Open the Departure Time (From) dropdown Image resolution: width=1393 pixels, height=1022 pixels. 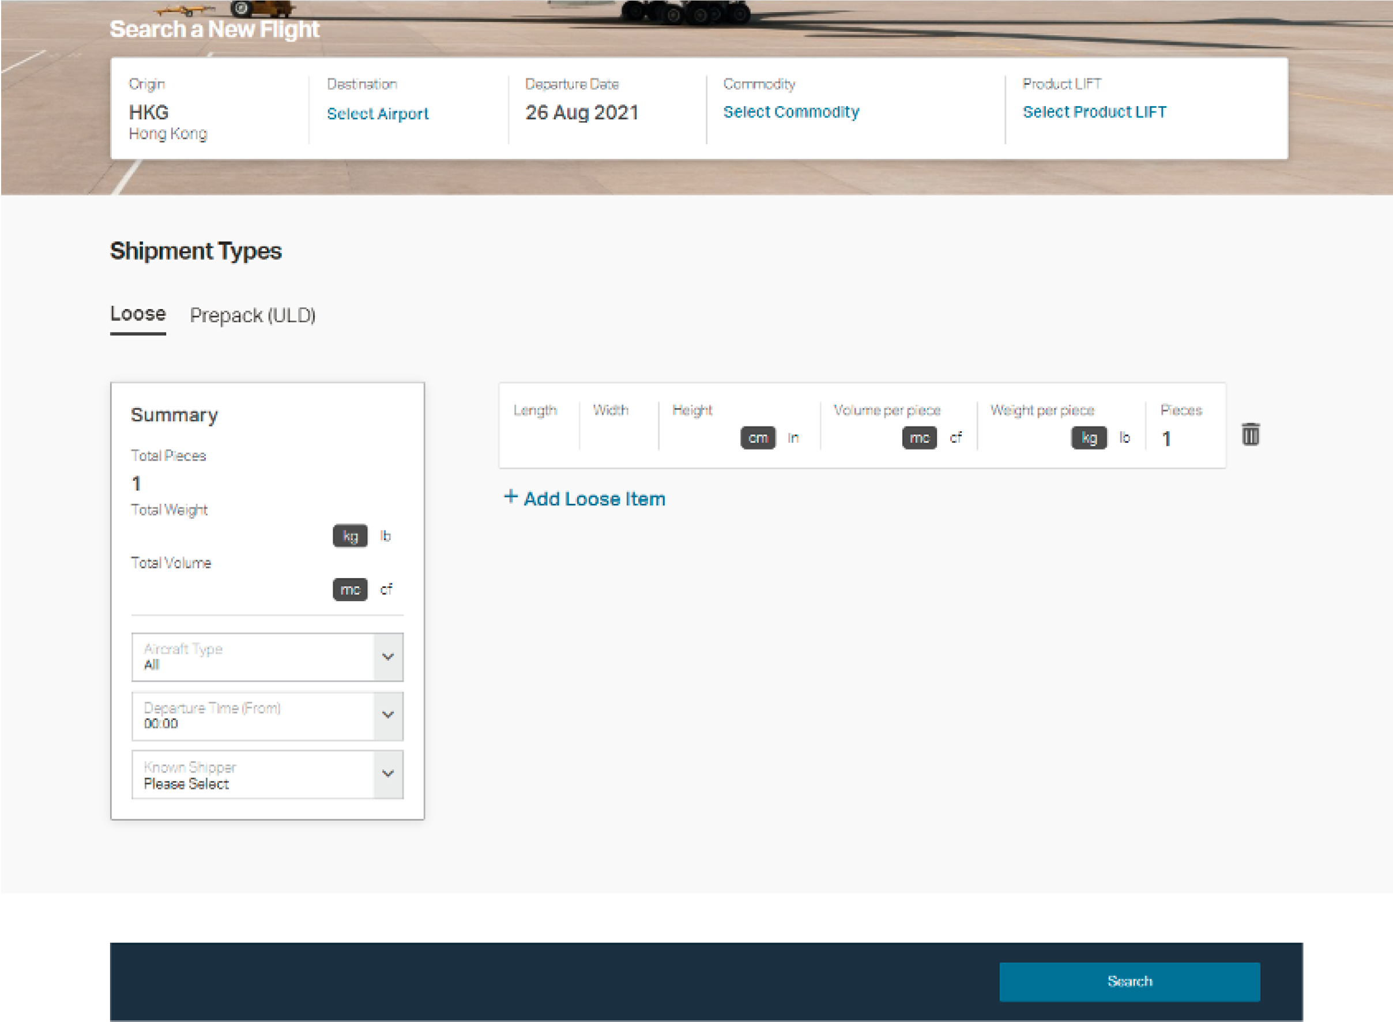tap(388, 716)
